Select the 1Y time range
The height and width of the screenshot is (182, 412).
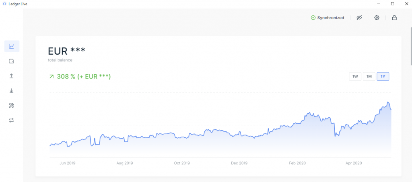tap(383, 76)
